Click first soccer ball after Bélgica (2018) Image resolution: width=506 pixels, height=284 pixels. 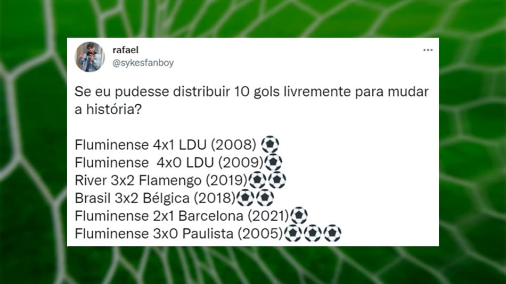[x=246, y=198]
